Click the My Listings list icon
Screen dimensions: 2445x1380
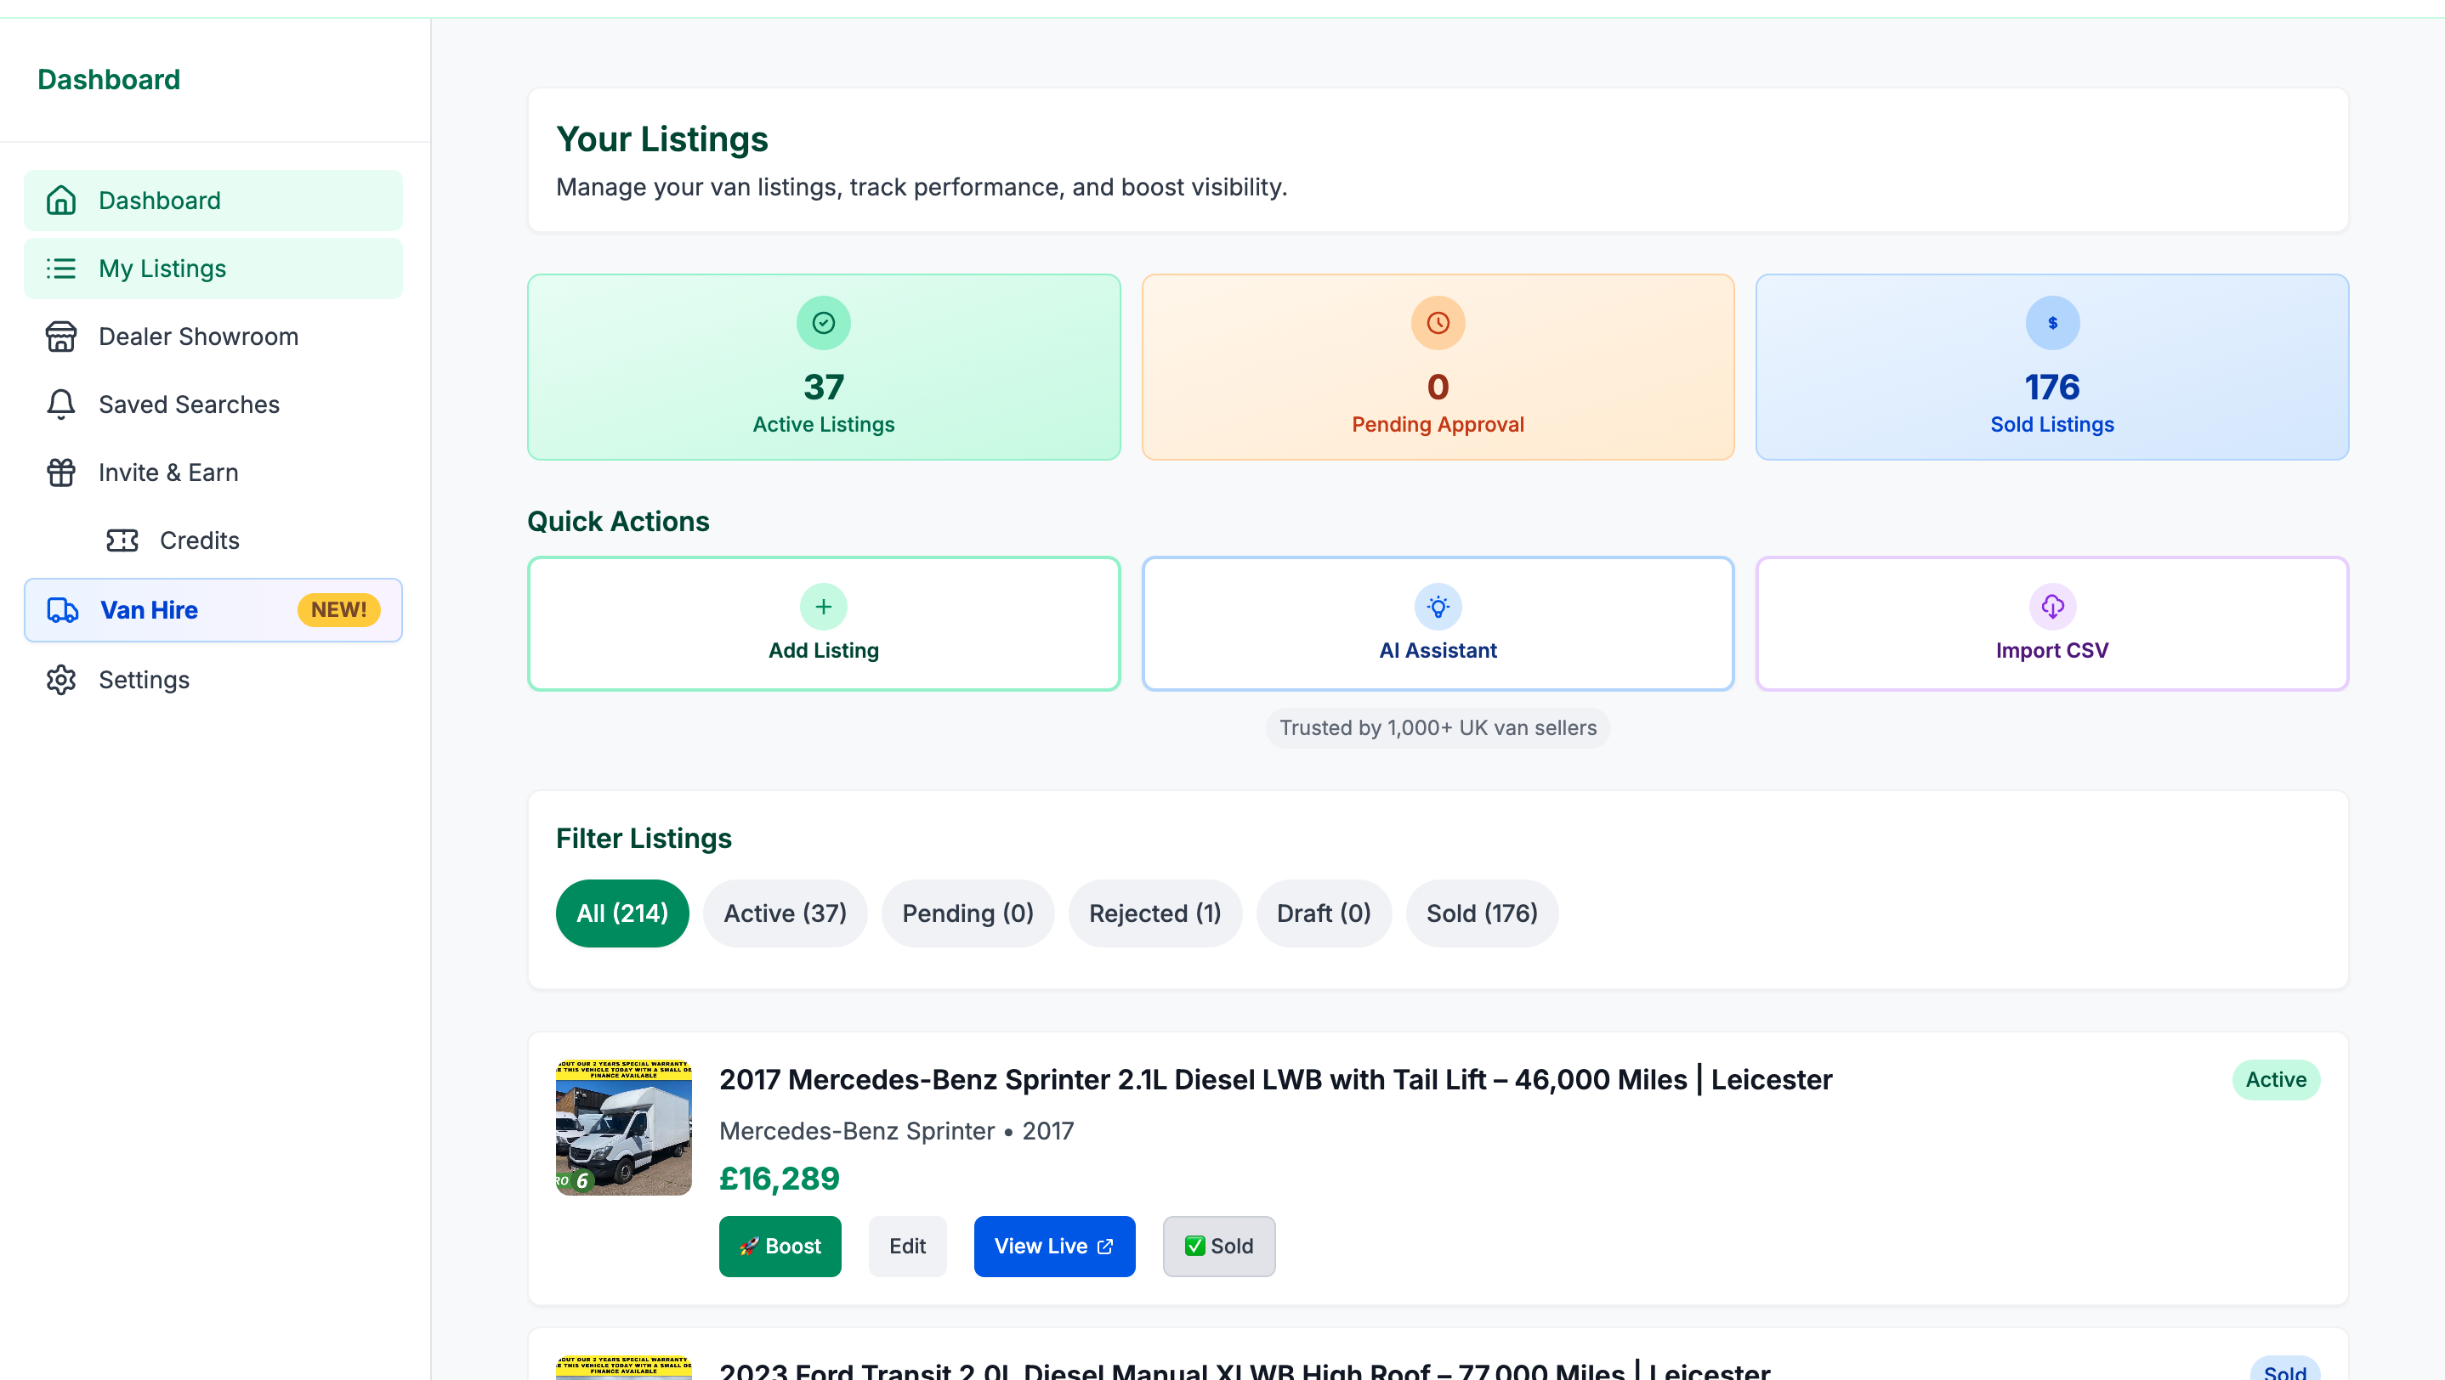coord(60,269)
